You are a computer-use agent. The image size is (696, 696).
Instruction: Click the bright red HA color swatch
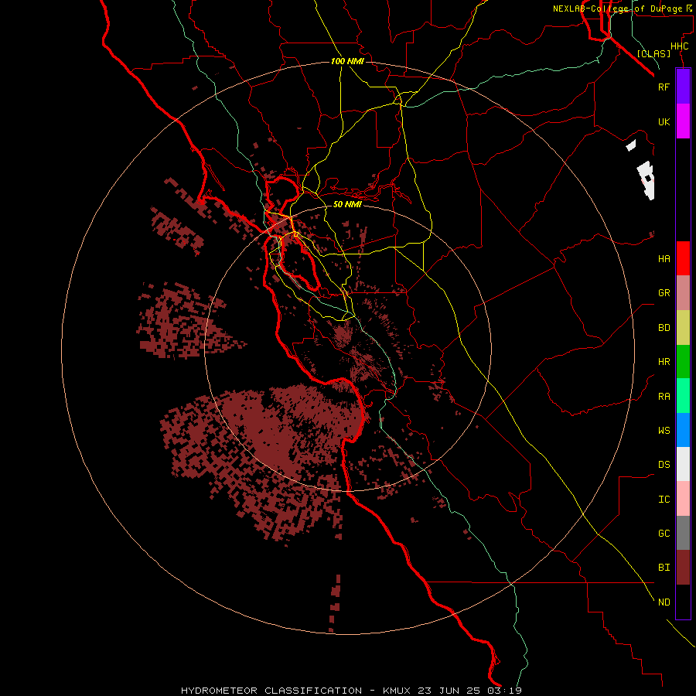[x=683, y=258]
